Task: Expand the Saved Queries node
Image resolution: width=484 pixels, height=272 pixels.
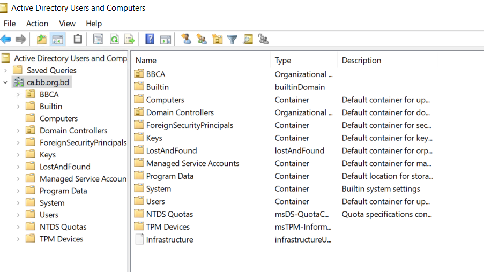Action: pos(5,70)
